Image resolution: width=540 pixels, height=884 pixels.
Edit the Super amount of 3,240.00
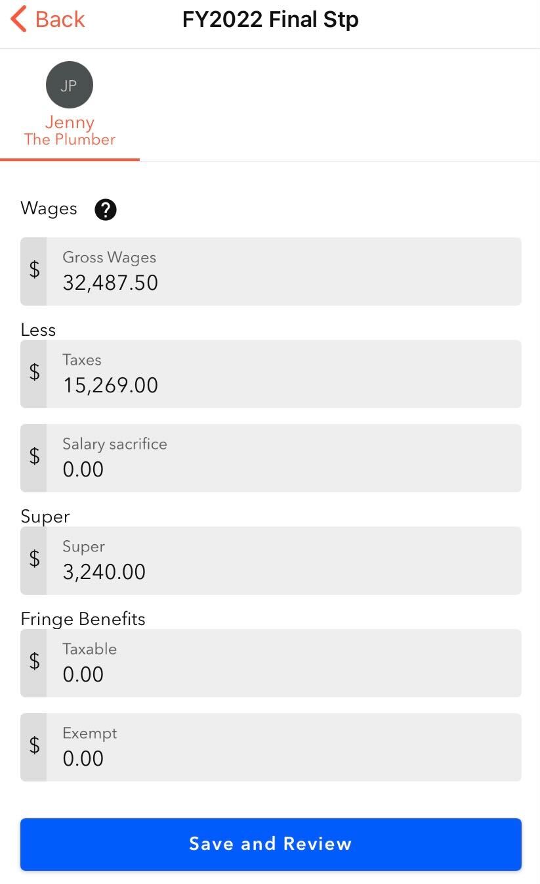(283, 561)
